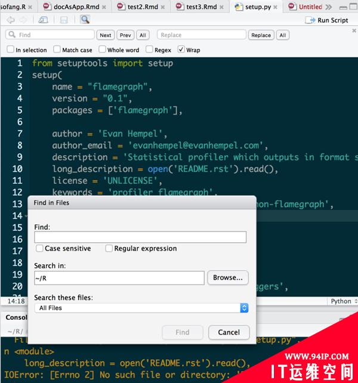Go forward with the right arrow icon

[23, 20]
